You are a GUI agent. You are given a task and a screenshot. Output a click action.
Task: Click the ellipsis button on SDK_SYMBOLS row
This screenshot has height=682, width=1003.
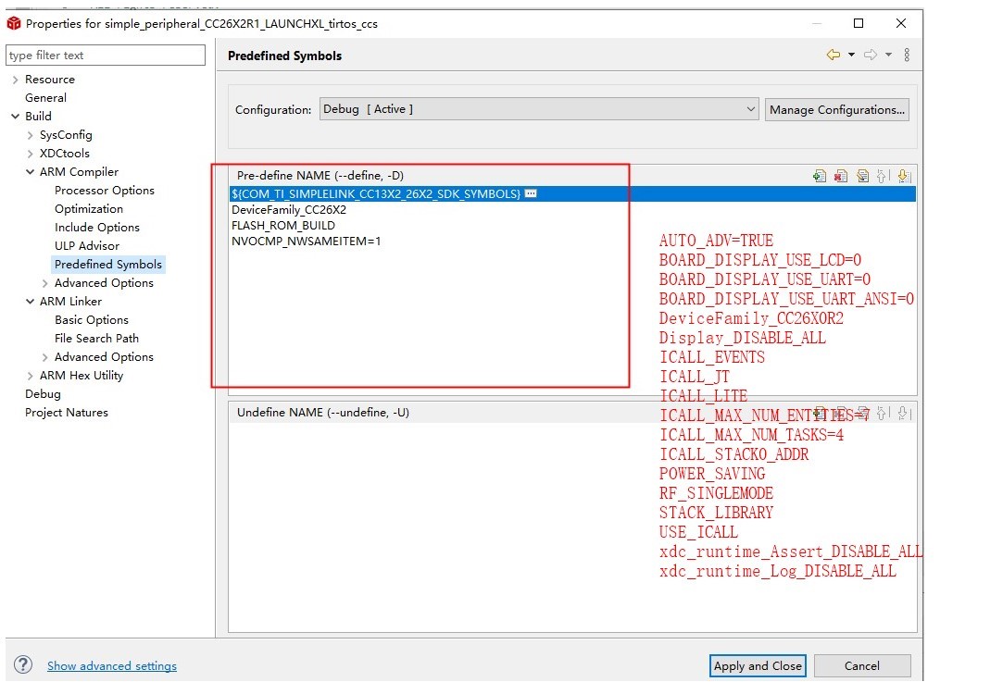coord(531,193)
